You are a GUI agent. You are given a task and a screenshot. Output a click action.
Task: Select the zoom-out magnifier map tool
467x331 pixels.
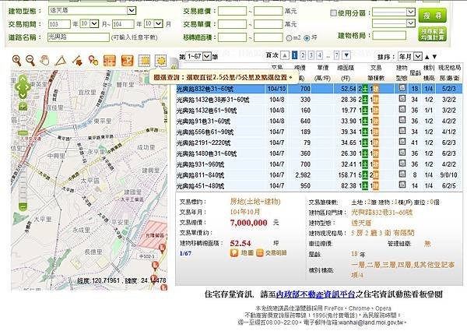click(30, 61)
